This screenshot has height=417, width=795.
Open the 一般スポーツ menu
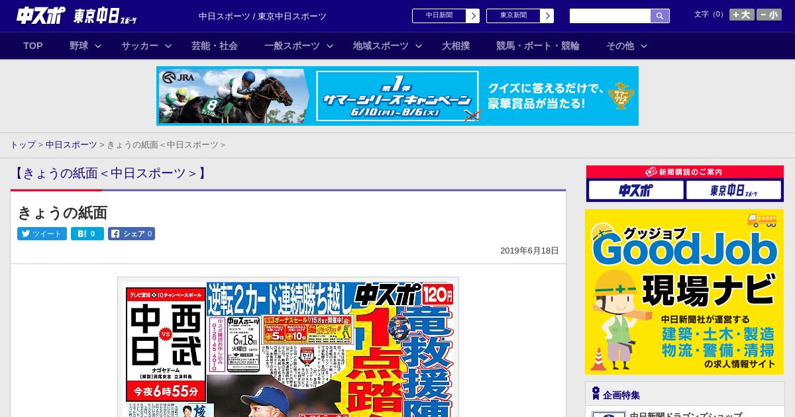click(x=292, y=46)
